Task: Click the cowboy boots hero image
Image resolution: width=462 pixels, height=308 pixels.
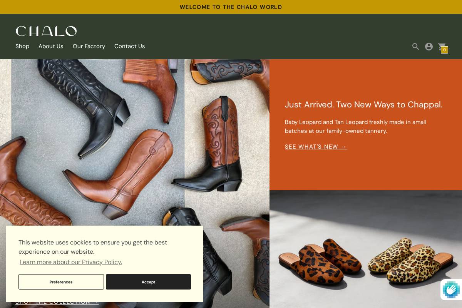Action: (x=135, y=142)
